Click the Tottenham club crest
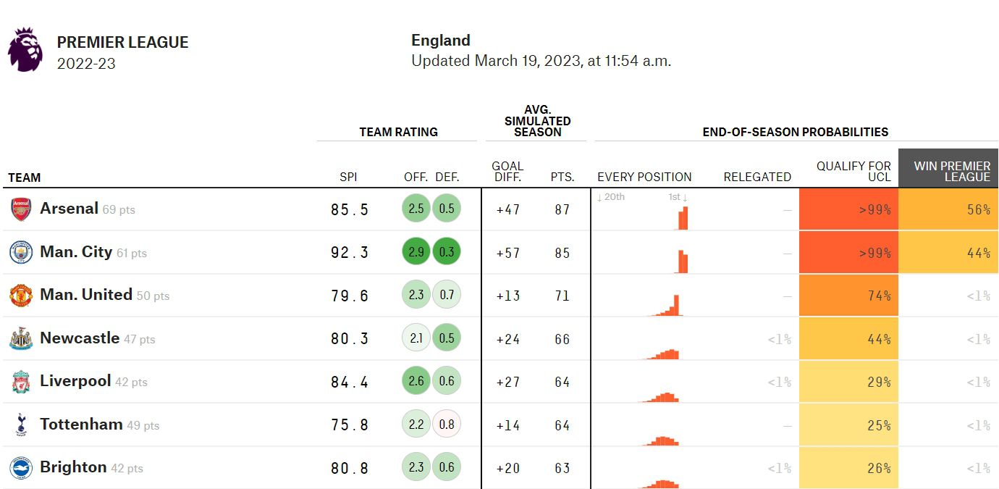999x489 pixels. coord(21,425)
